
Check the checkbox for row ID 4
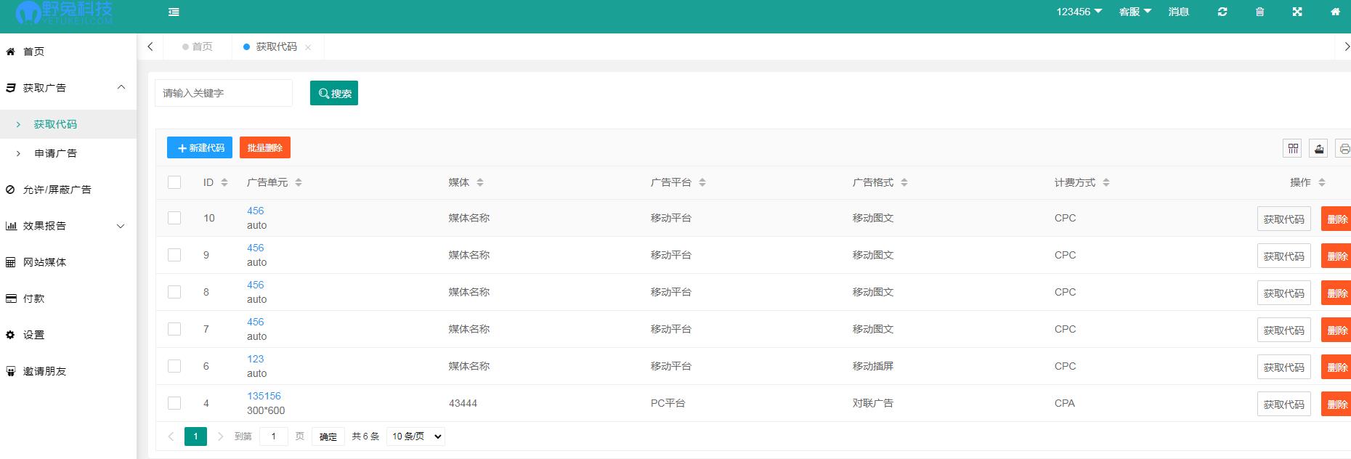(174, 403)
